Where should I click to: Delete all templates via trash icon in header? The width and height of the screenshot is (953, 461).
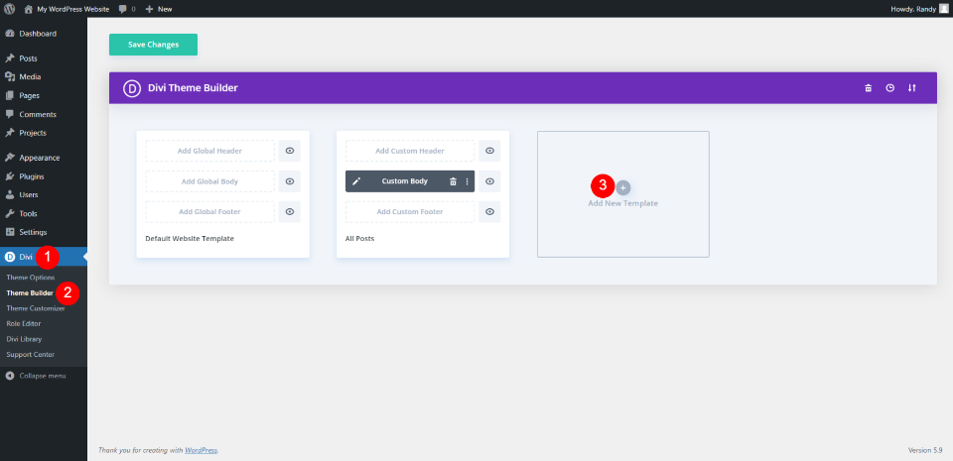click(x=869, y=88)
